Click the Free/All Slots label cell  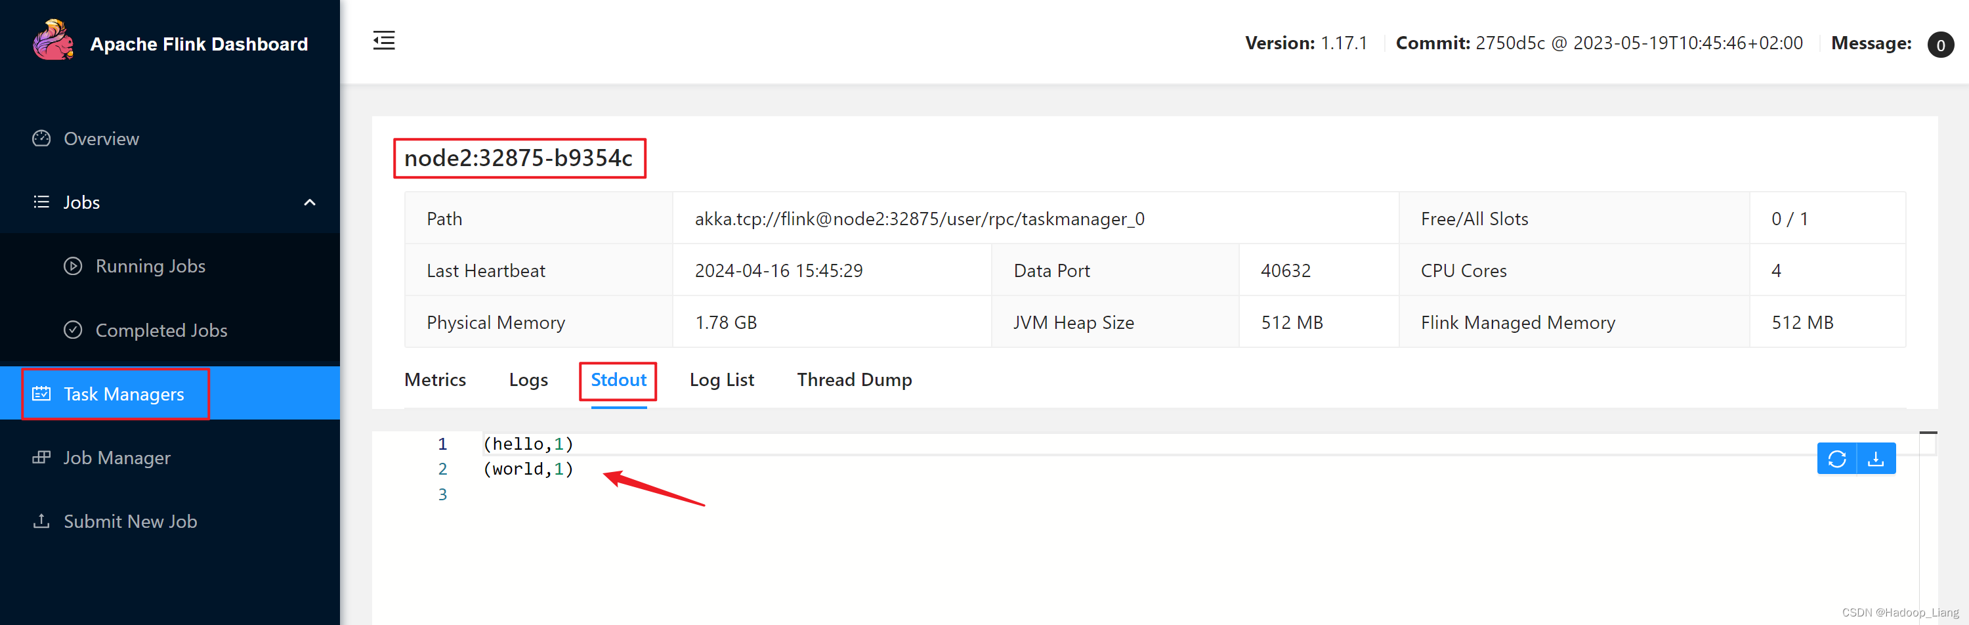(1574, 219)
